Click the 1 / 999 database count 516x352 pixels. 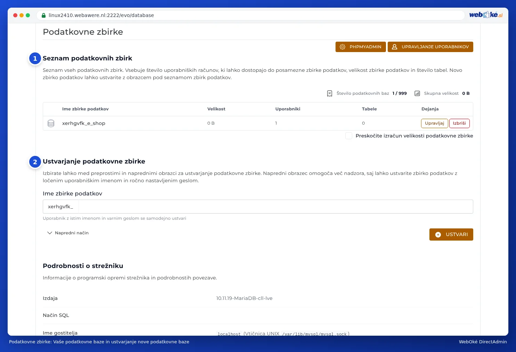pos(400,93)
